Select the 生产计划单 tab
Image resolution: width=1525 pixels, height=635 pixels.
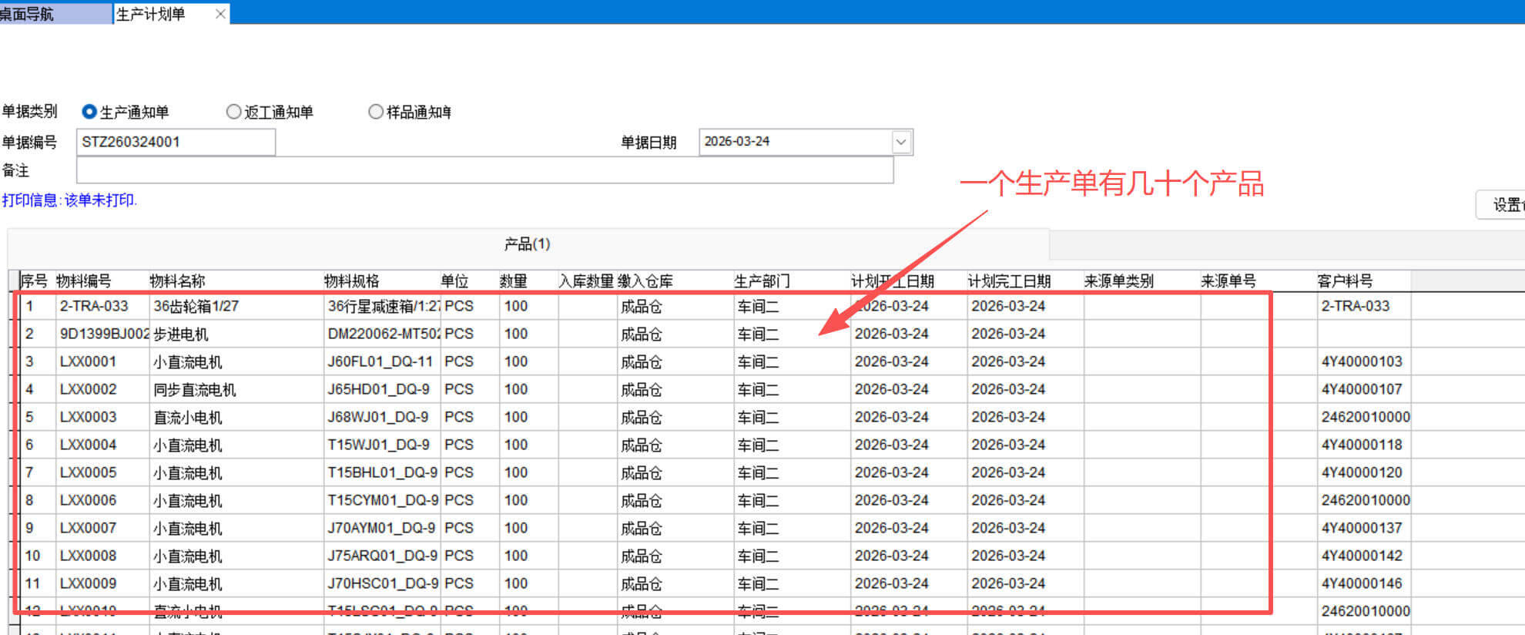[152, 14]
